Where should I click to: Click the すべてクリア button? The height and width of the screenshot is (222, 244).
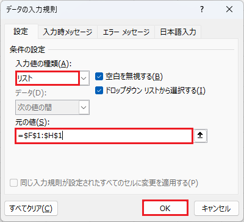point(31,208)
